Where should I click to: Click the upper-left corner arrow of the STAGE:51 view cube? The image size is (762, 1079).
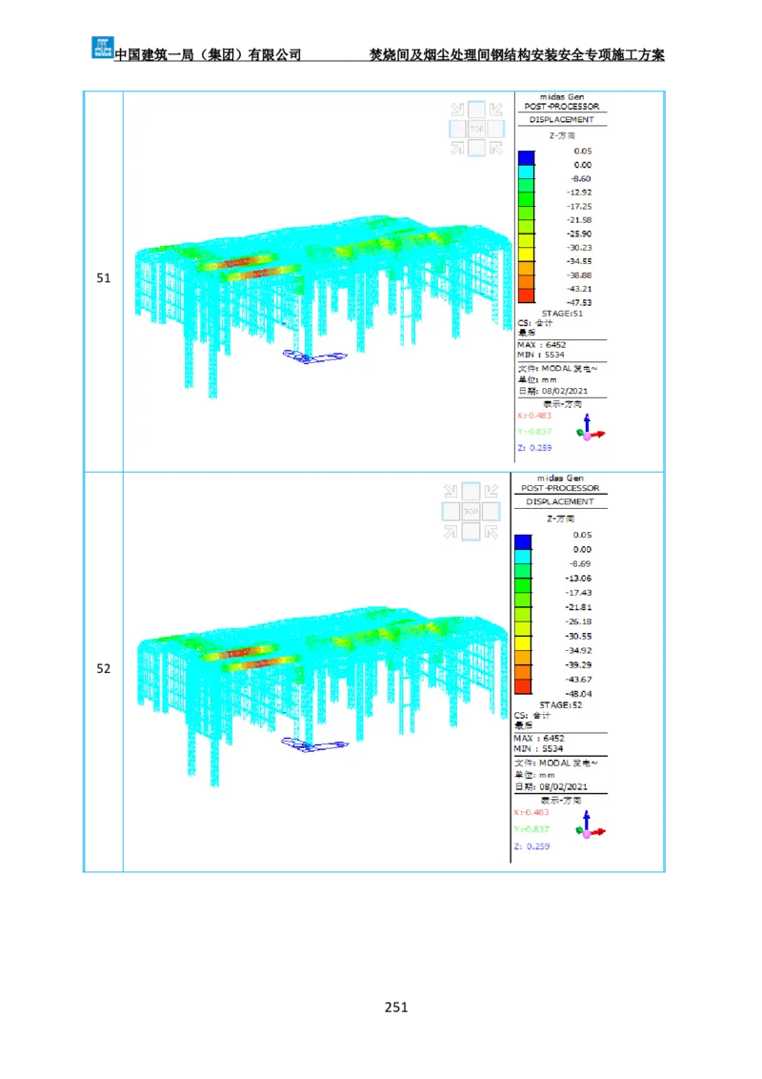pos(456,110)
